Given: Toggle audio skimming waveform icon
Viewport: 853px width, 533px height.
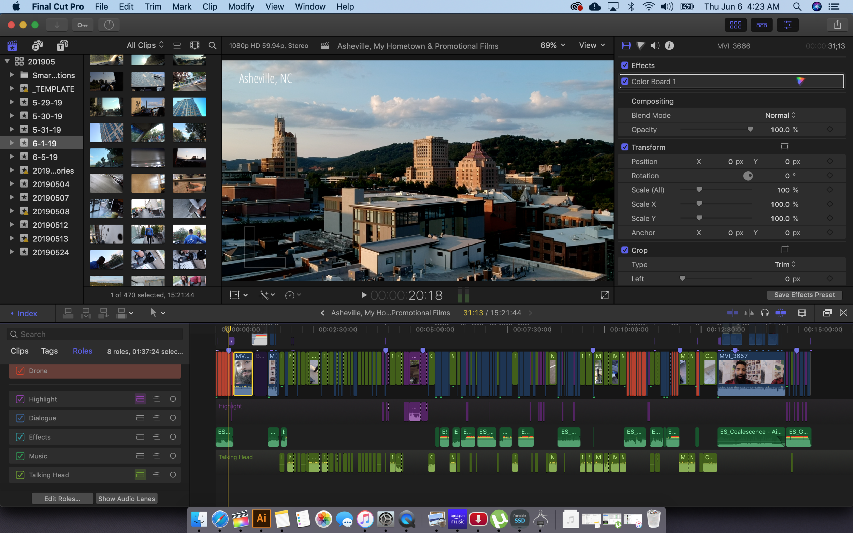Looking at the screenshot, I should (x=749, y=313).
